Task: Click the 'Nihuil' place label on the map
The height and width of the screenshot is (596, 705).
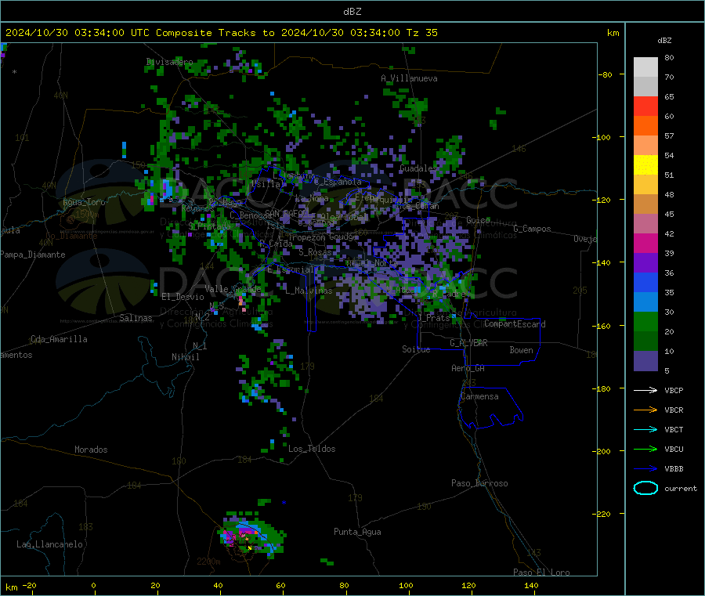Action: tap(185, 357)
